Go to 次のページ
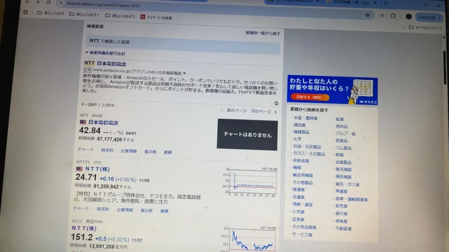Screen dimensions: 449x252 (261, 111)
